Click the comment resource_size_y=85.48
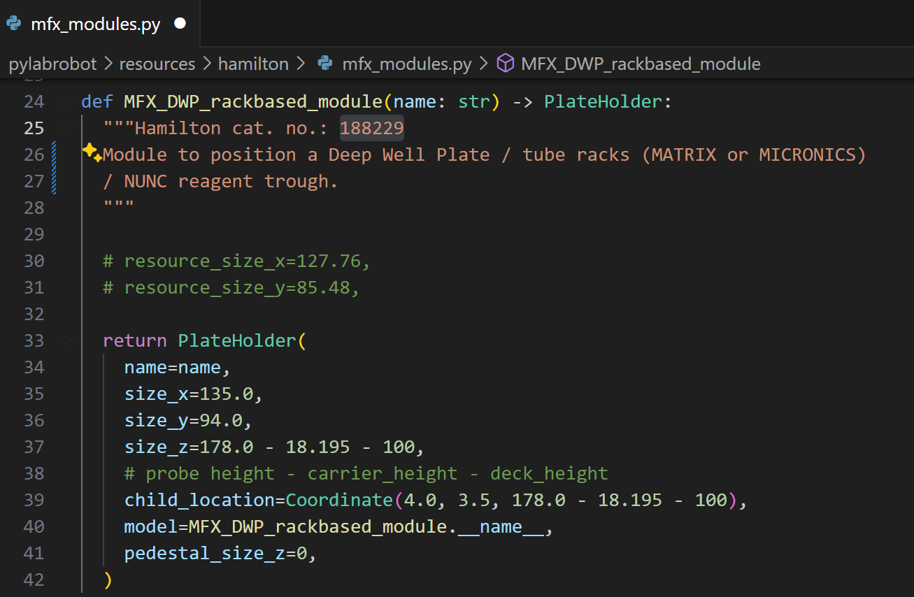This screenshot has height=597, width=914. (x=231, y=288)
